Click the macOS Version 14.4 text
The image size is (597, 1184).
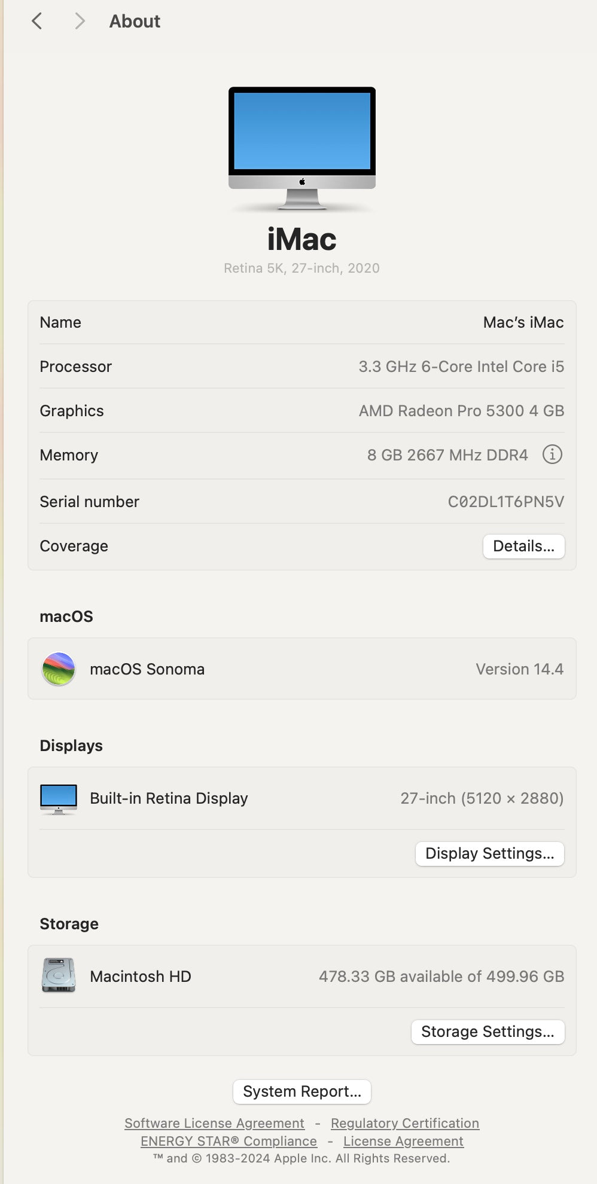519,669
